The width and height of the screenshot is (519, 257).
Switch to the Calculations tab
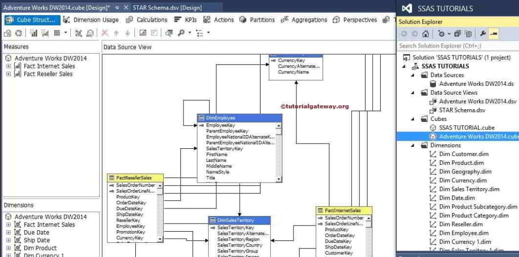[146, 20]
